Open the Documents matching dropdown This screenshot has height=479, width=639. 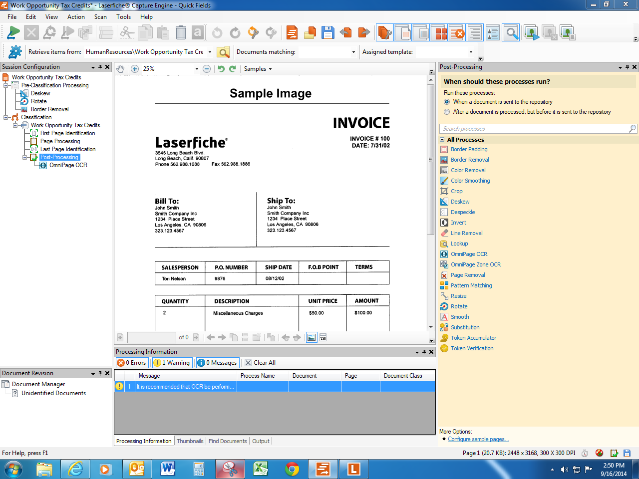click(x=353, y=52)
